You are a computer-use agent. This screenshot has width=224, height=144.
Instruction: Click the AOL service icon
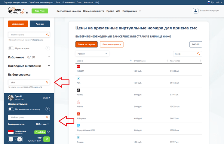click(x=78, y=78)
